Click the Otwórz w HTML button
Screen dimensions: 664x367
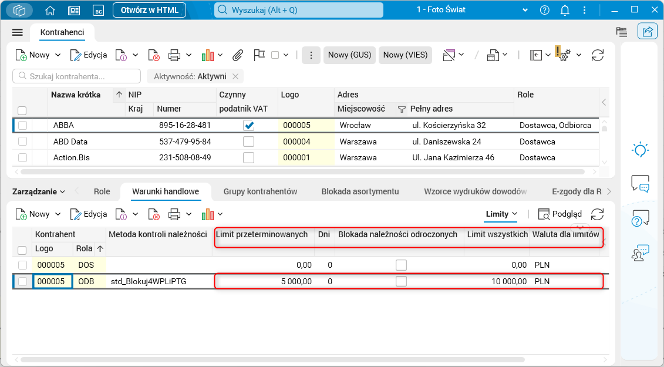pyautogui.click(x=149, y=10)
